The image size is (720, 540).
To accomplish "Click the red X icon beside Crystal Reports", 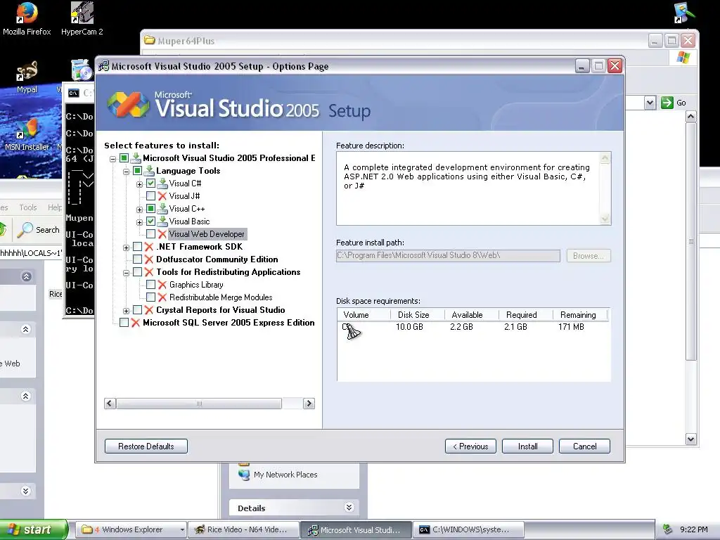I will pos(149,310).
